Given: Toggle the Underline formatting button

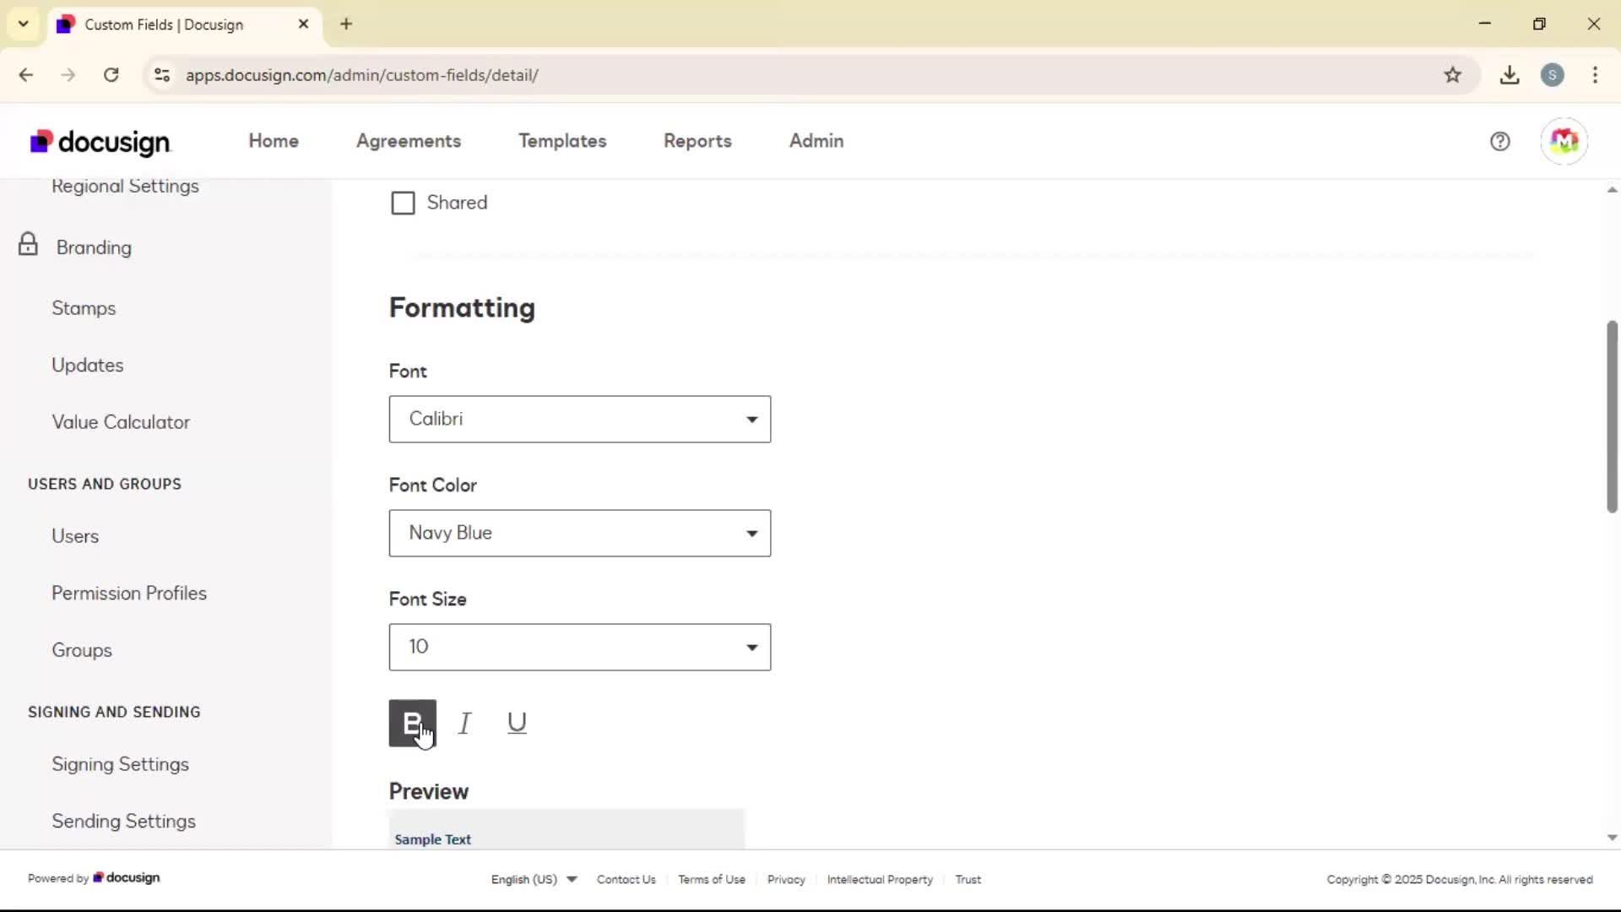Looking at the screenshot, I should 517,723.
